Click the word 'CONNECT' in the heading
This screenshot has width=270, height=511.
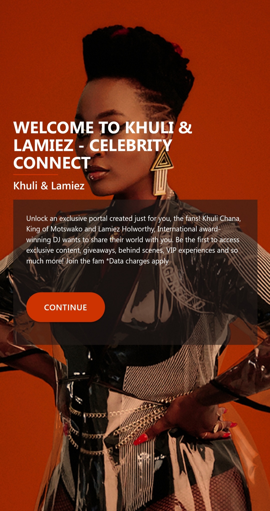coord(52,163)
